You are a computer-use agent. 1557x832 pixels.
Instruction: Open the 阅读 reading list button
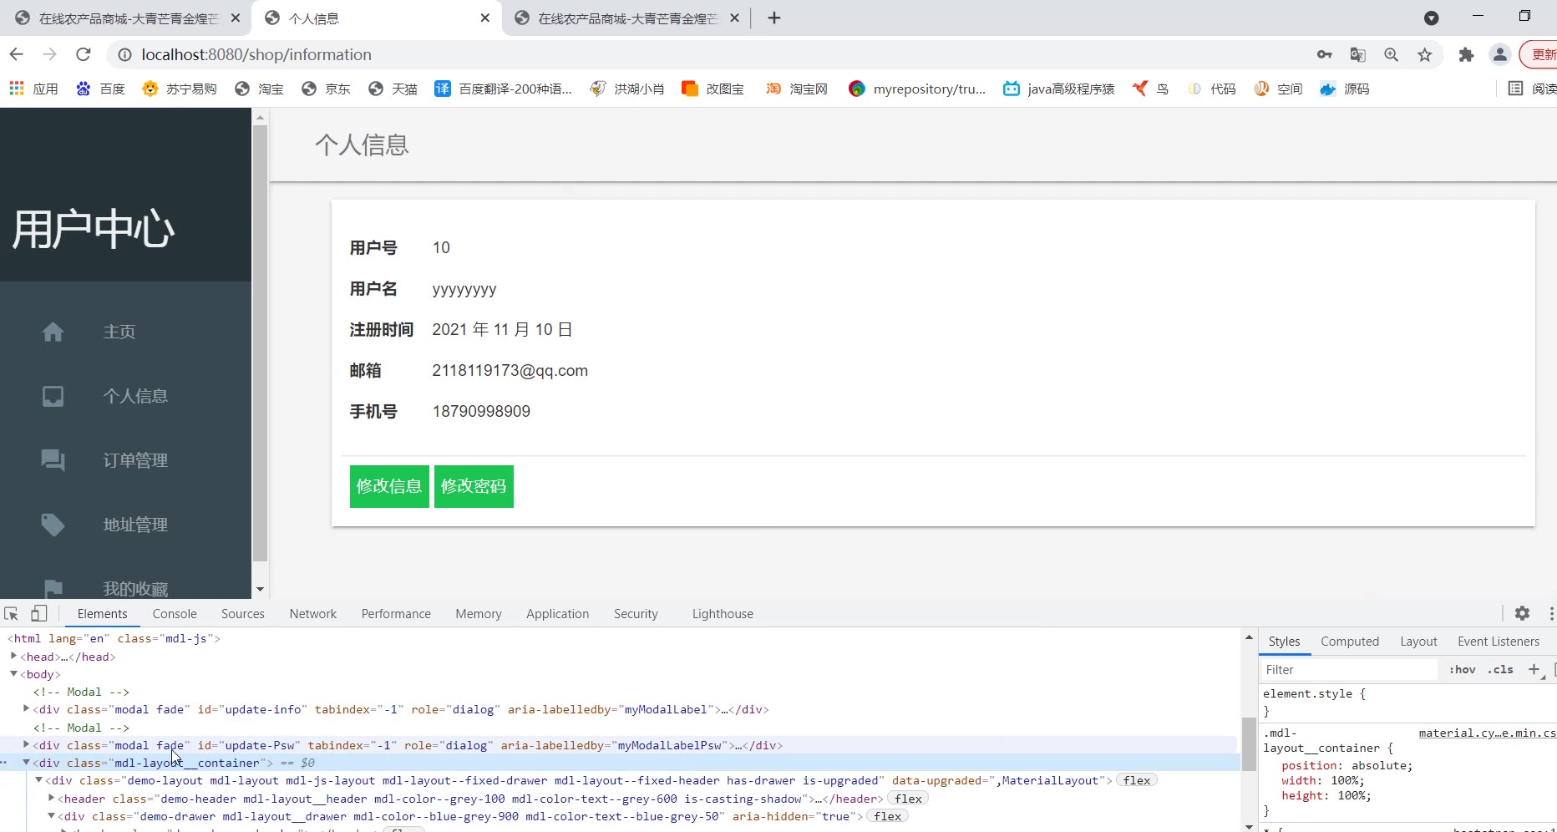click(x=1532, y=89)
